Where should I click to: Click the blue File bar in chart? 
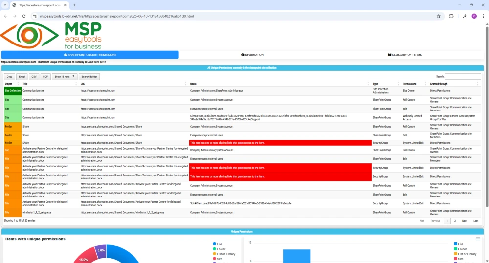click(297, 256)
